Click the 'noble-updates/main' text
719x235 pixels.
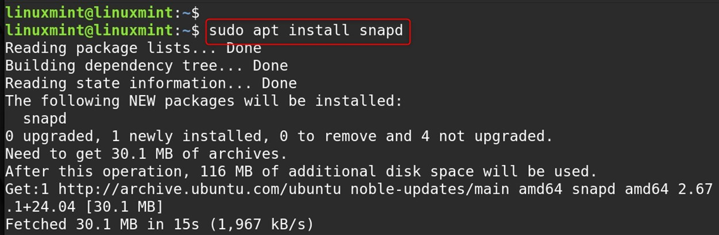(430, 189)
